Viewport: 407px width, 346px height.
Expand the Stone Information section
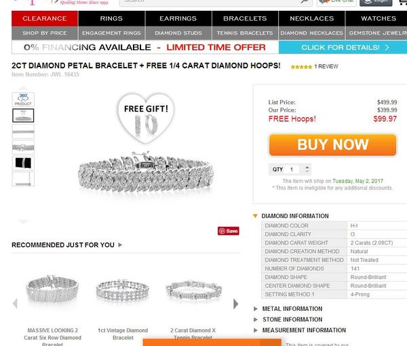(x=292, y=320)
